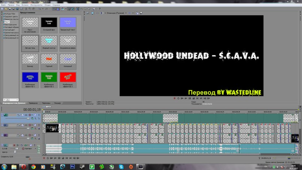This screenshot has height=170, width=302.
Task: Open the Опции menu
Action: point(48,5)
